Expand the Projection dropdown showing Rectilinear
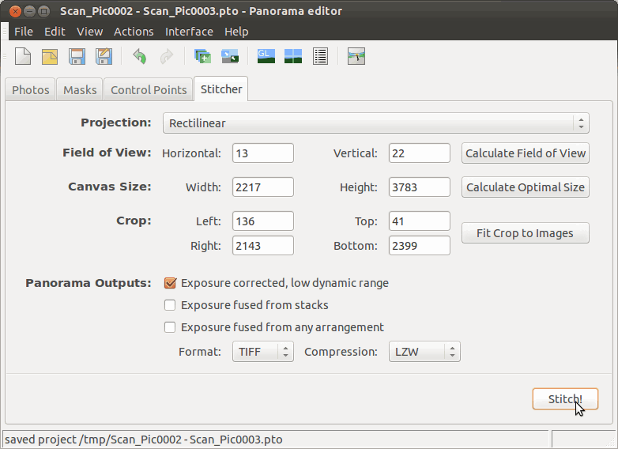Screen dimensions: 618x449 pyautogui.click(x=376, y=123)
